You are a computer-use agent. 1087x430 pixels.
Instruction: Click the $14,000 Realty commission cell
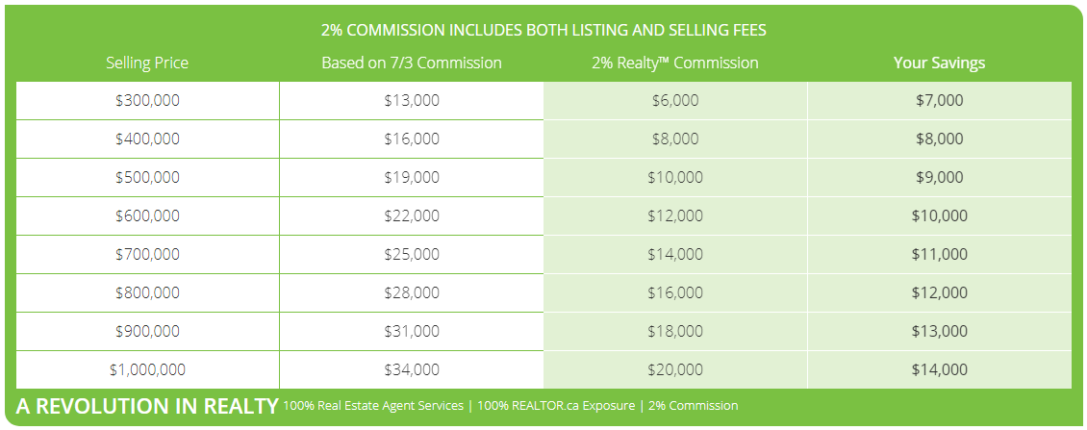675,255
